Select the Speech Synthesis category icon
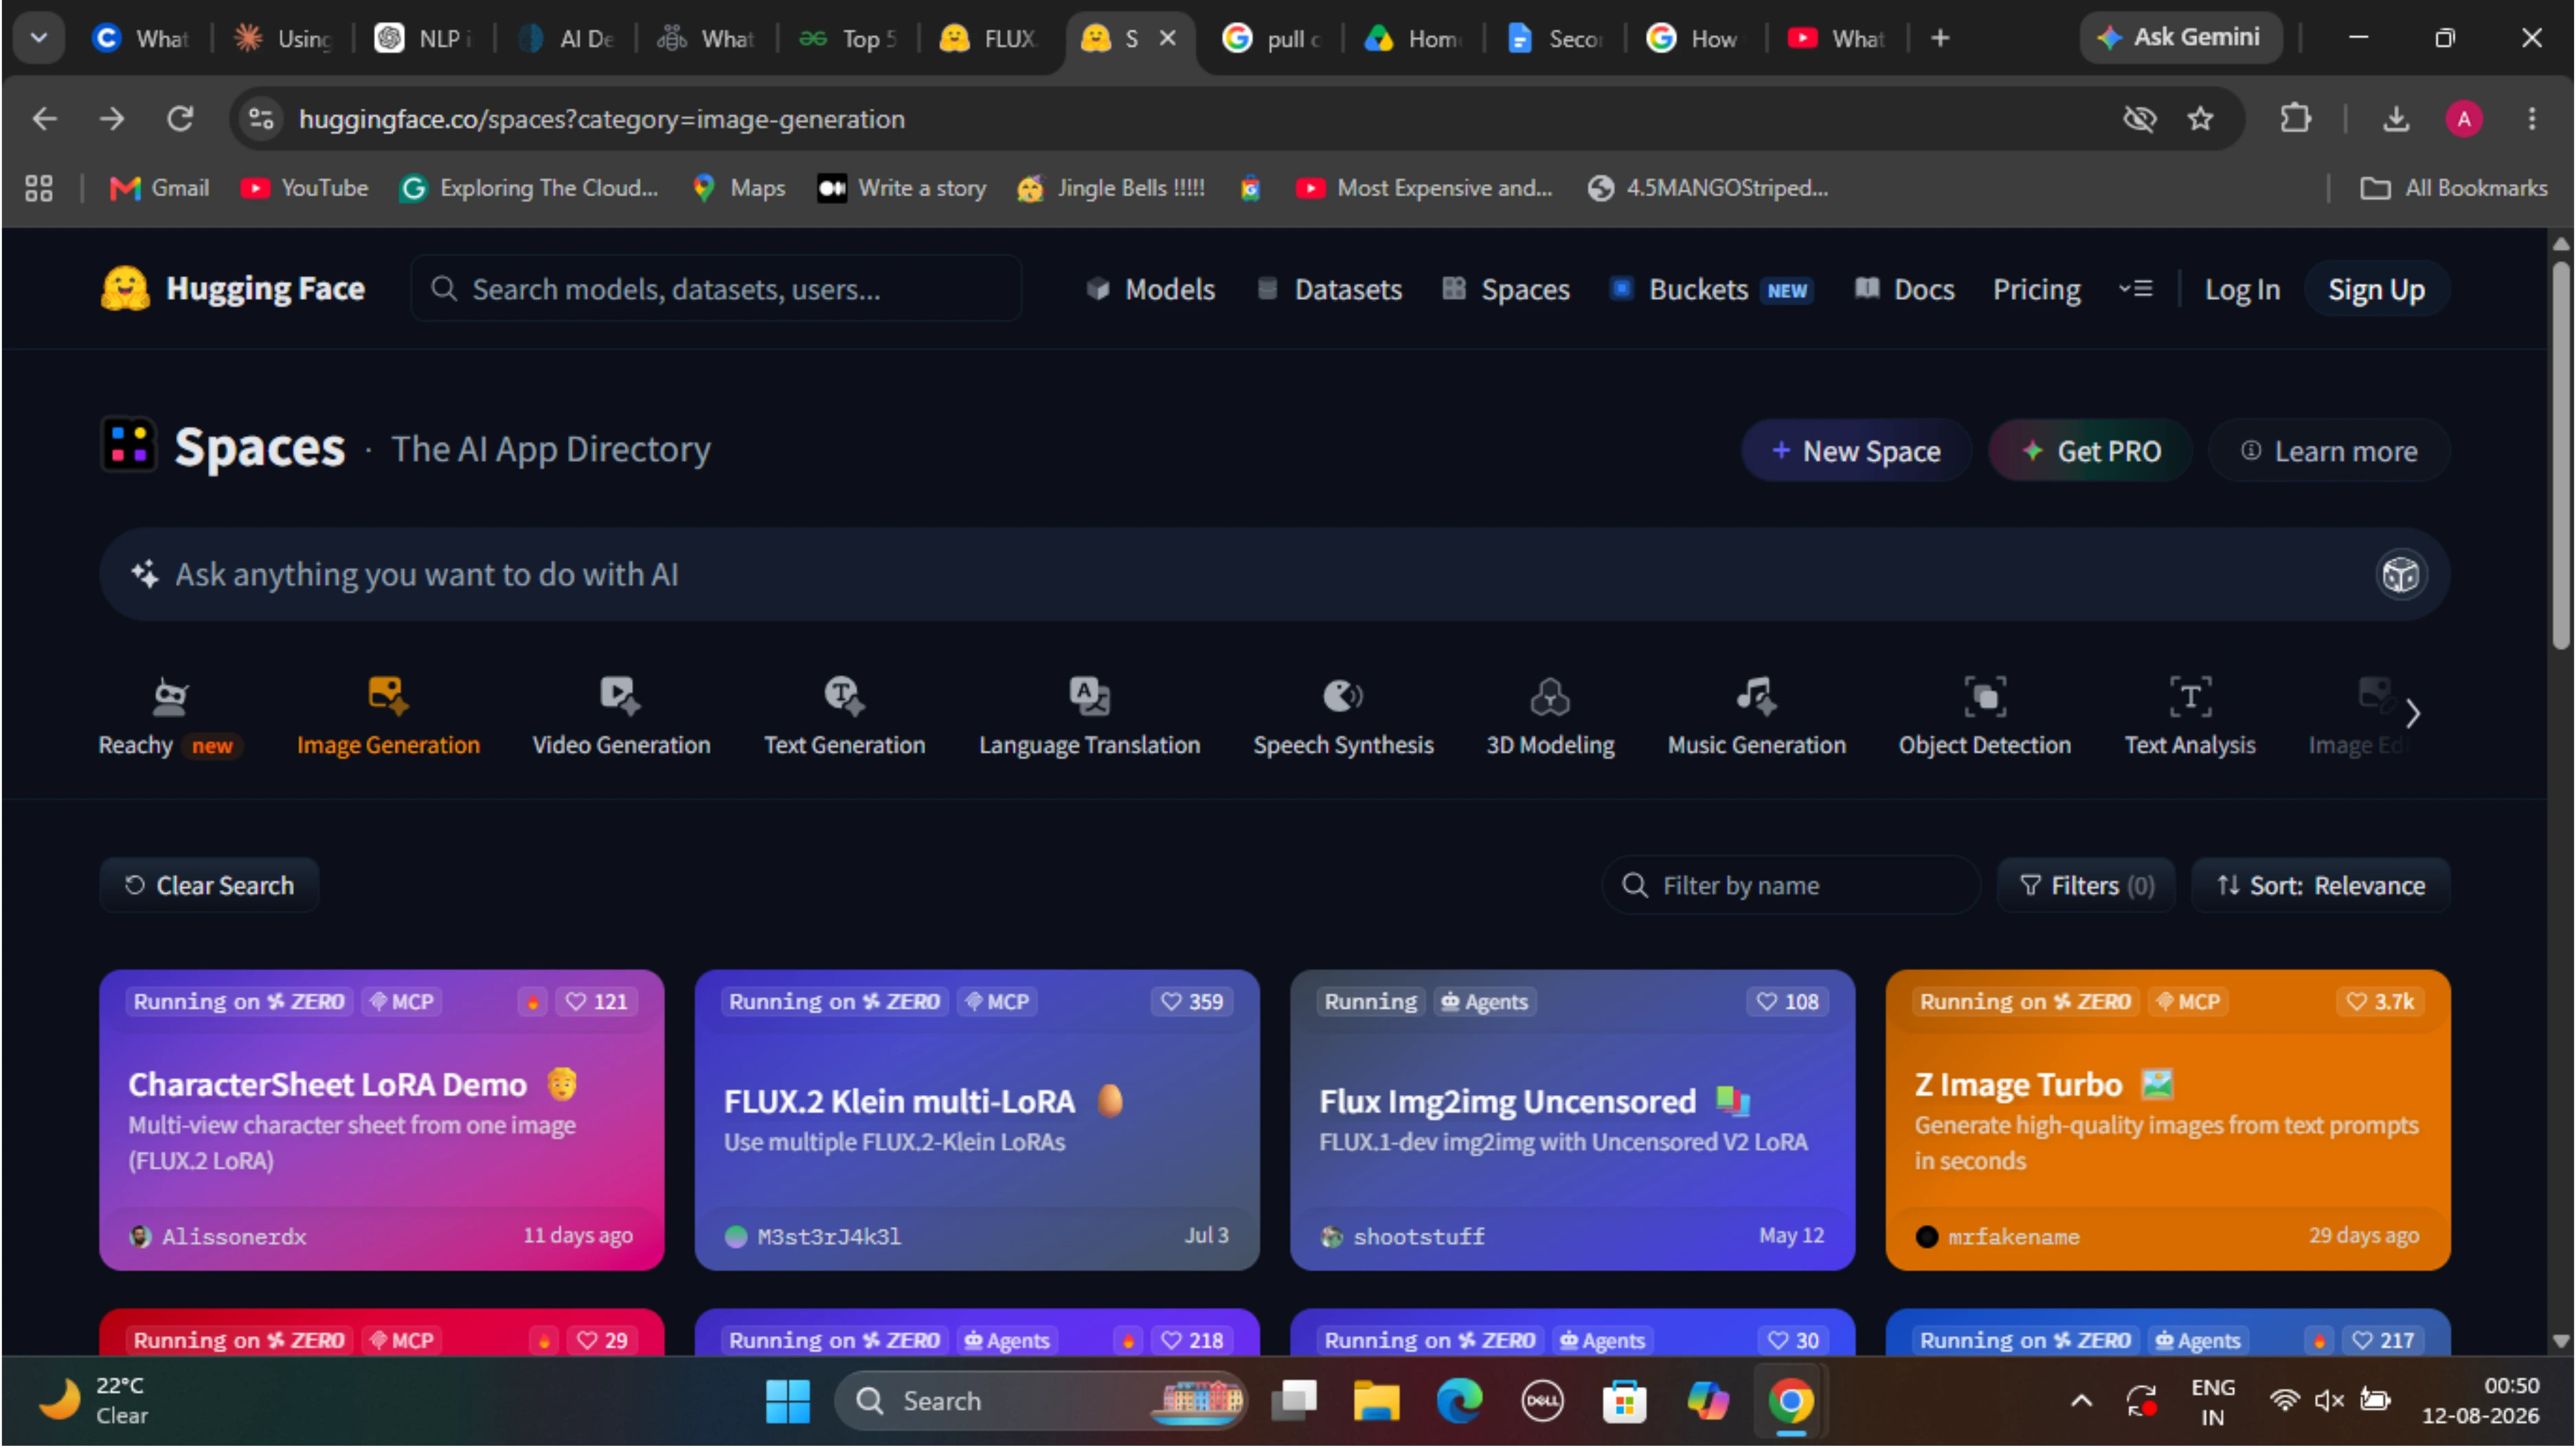The height and width of the screenshot is (1448, 2576). [1343, 696]
